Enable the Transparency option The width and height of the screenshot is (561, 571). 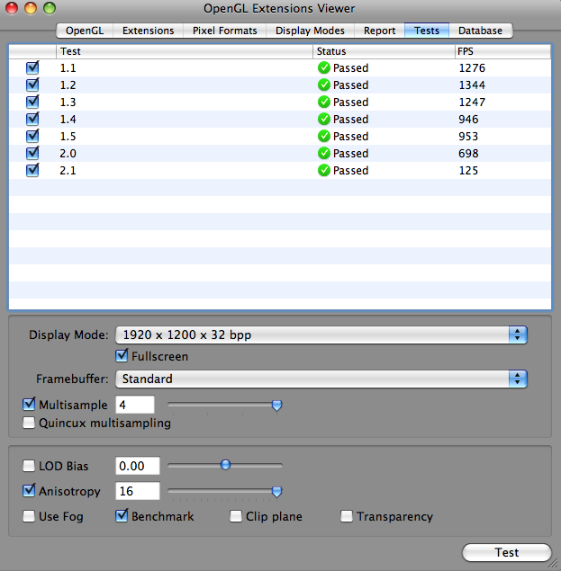point(347,516)
